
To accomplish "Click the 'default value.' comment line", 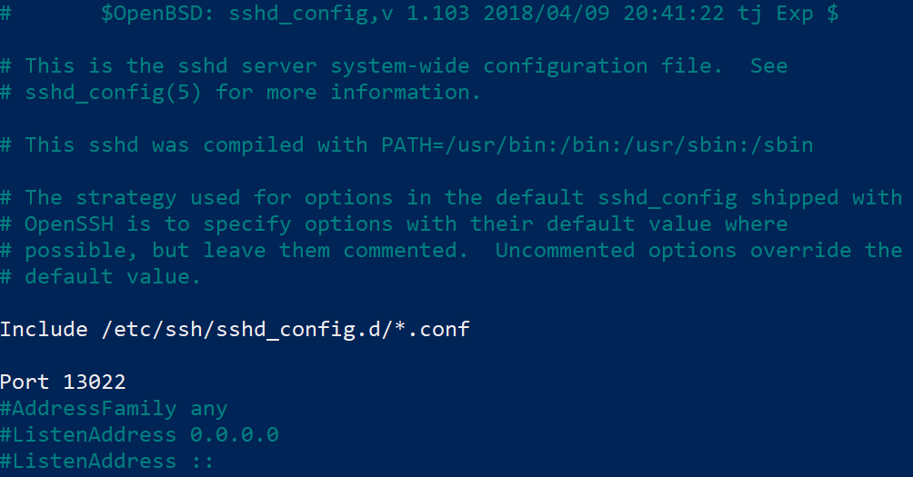I will pyautogui.click(x=100, y=277).
